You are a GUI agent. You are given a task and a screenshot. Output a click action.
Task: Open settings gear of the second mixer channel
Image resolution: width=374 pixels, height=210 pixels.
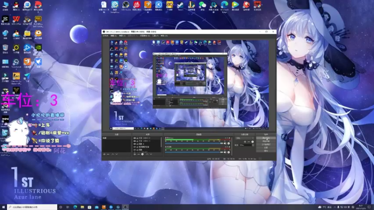tap(229, 152)
